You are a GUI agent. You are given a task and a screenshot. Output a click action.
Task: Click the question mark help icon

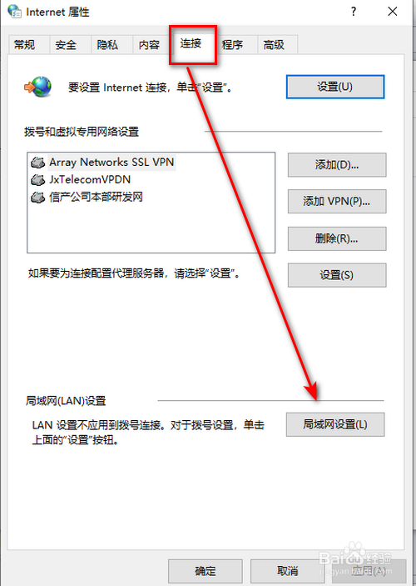pyautogui.click(x=354, y=12)
